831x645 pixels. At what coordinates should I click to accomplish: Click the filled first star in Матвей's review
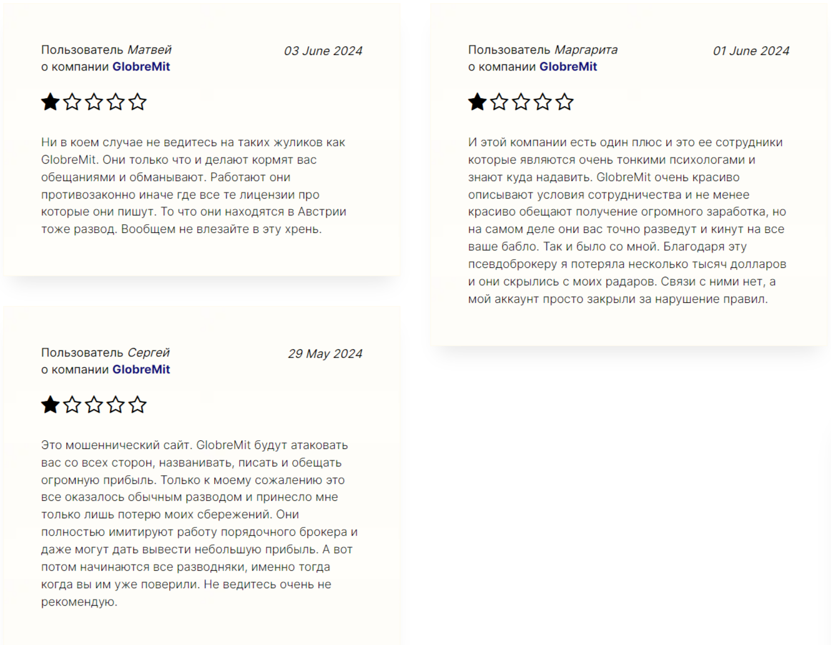[51, 102]
